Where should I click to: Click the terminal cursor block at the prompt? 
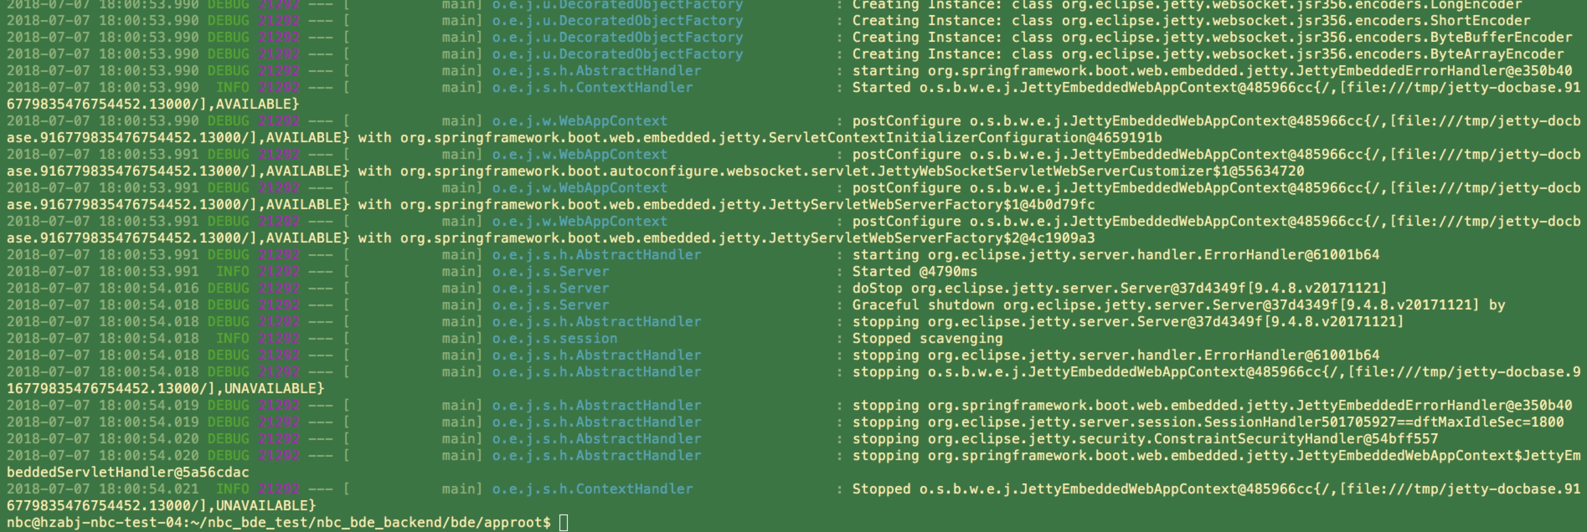pyautogui.click(x=563, y=523)
